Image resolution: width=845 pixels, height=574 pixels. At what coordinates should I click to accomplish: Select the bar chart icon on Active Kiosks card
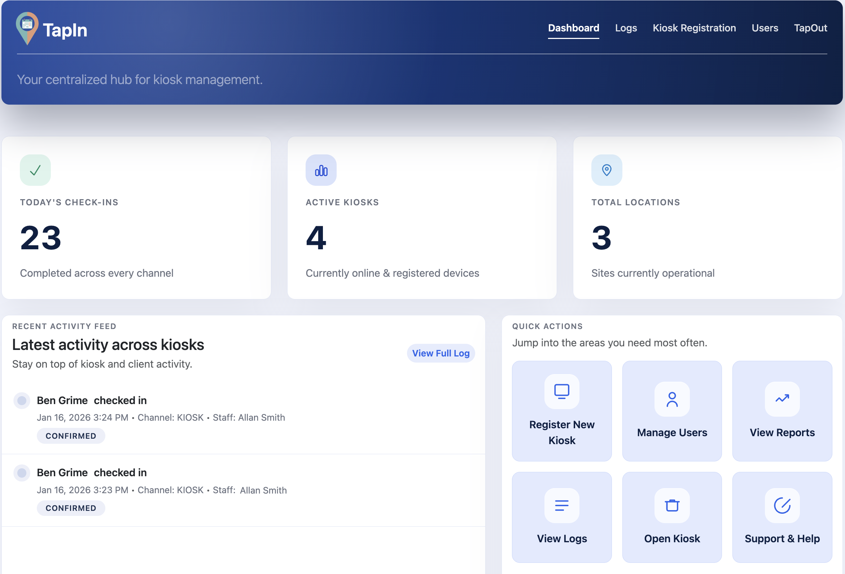321,170
